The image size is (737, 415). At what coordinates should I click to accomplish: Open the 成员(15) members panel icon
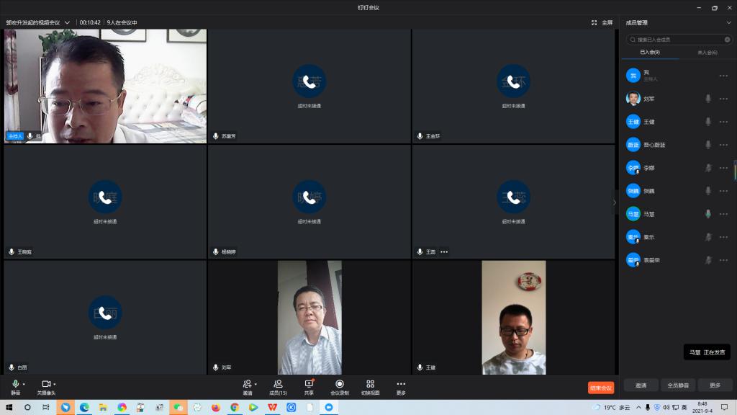[278, 384]
